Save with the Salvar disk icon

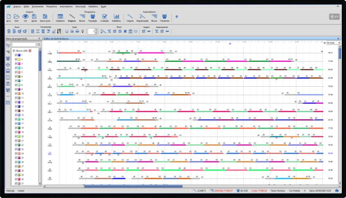click(34, 17)
